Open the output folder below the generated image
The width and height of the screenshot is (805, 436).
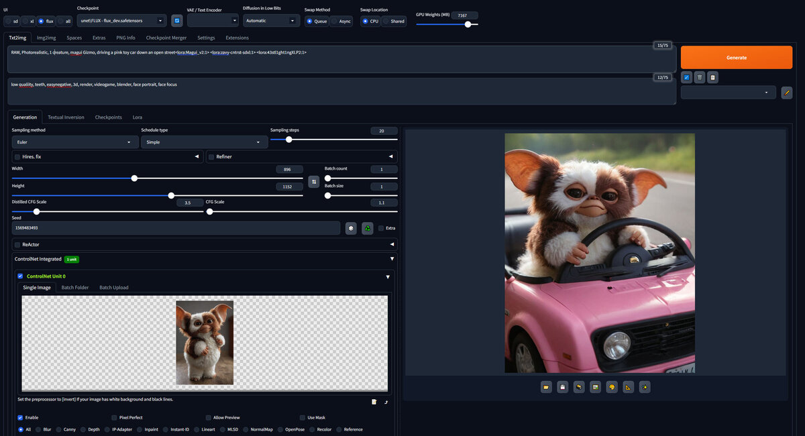click(546, 387)
